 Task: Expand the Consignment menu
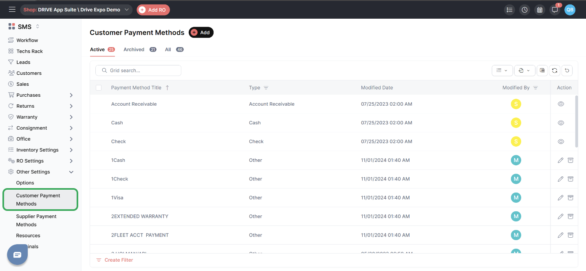(71, 128)
